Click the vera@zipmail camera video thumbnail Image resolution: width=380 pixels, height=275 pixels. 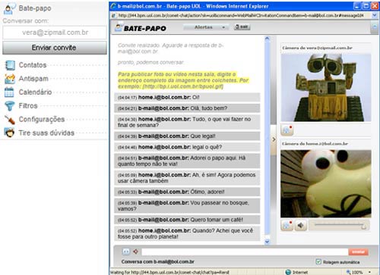pyautogui.click(x=326, y=88)
